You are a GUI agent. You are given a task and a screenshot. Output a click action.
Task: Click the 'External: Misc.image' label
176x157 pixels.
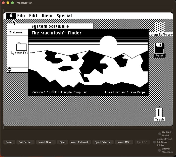[x=167, y=150]
